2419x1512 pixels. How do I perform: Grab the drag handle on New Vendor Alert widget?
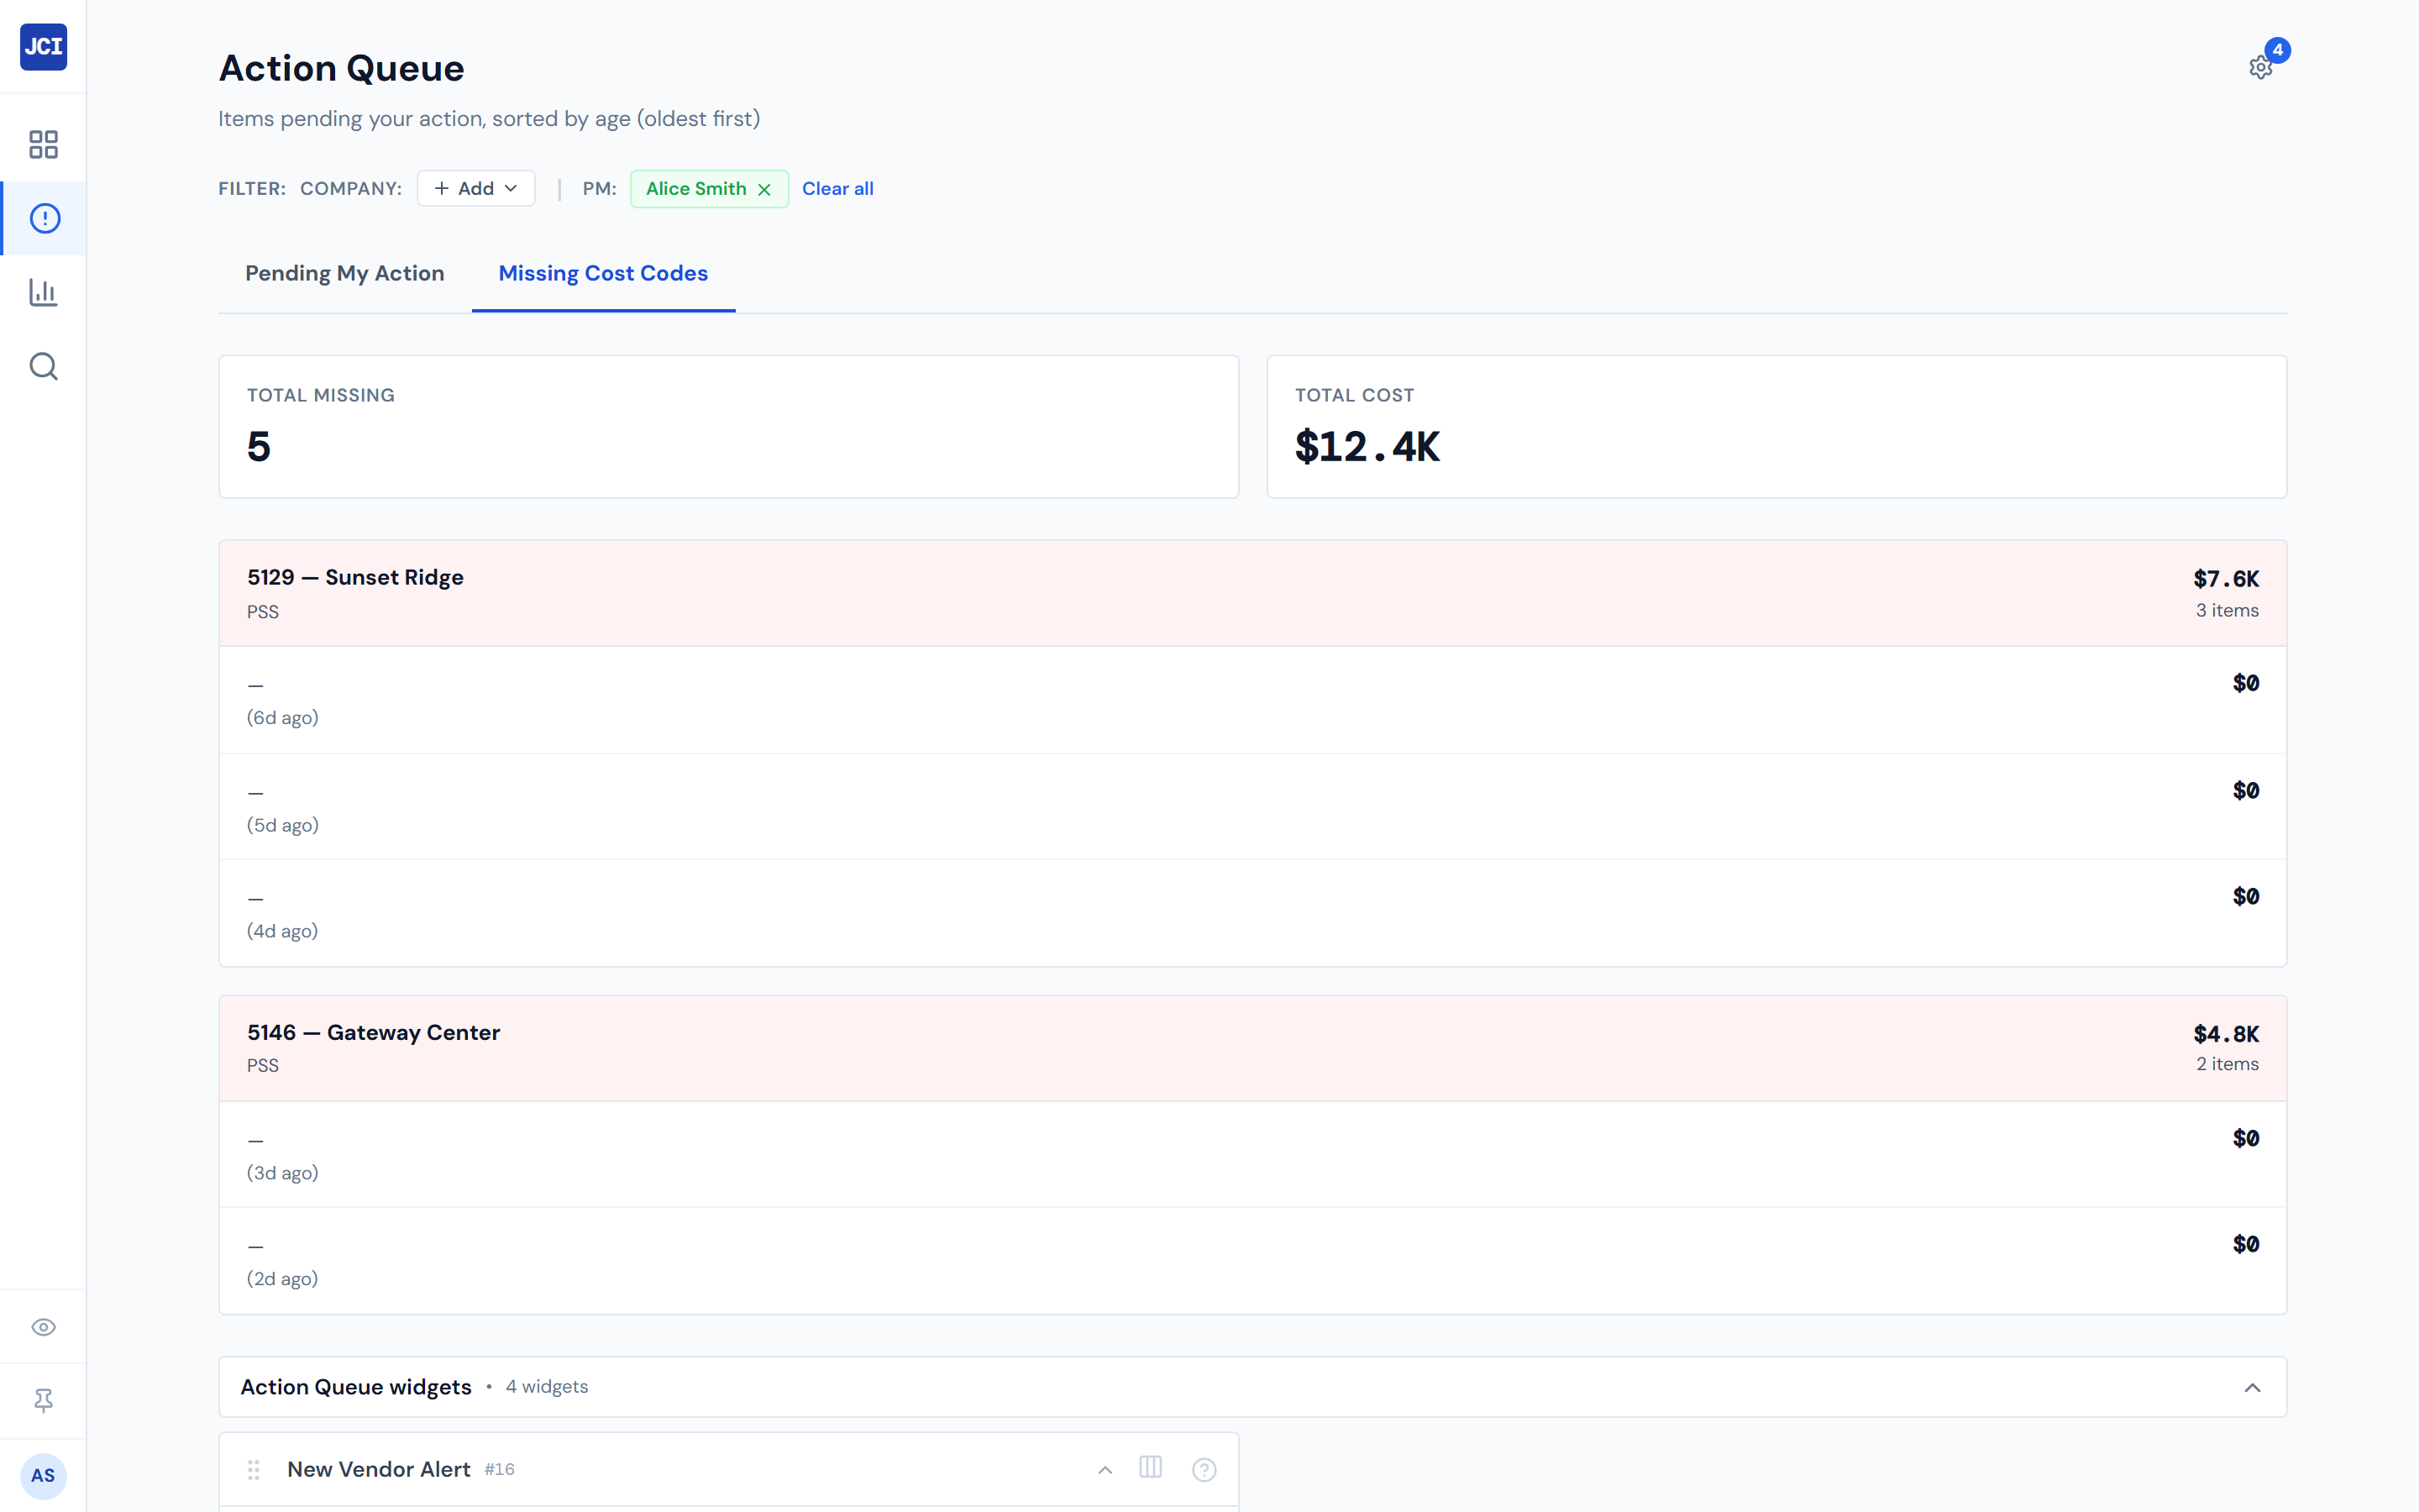coord(254,1469)
